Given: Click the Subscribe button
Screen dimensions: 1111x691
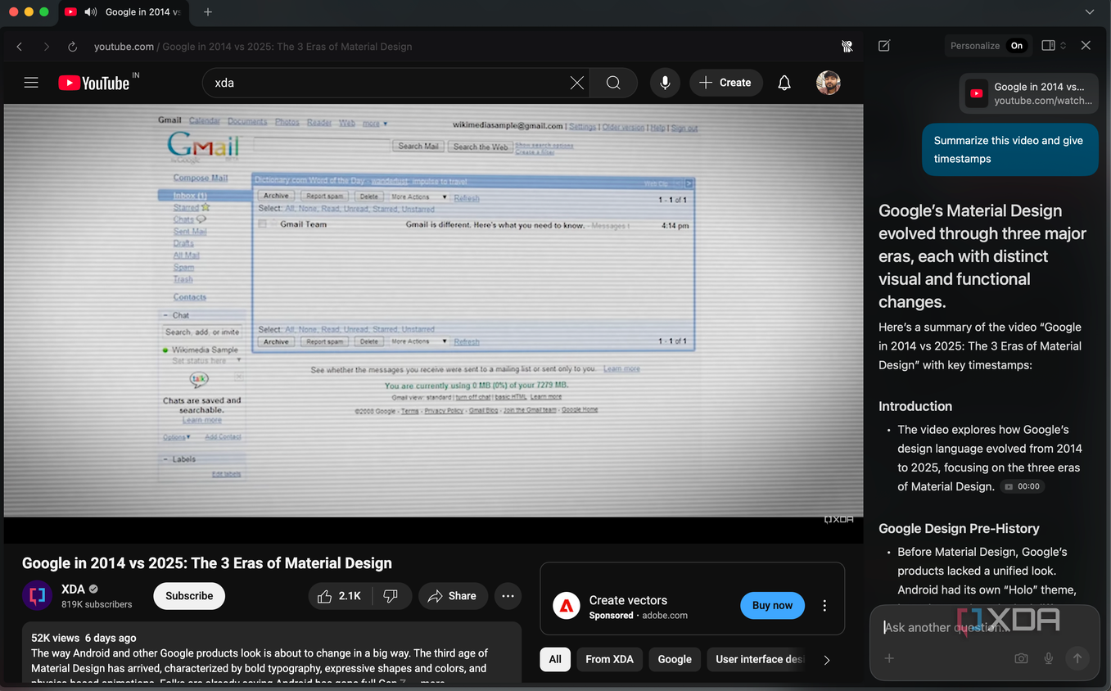Looking at the screenshot, I should pyautogui.click(x=189, y=596).
